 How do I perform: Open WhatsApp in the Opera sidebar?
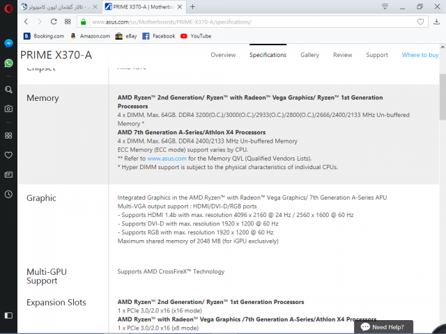click(x=8, y=63)
